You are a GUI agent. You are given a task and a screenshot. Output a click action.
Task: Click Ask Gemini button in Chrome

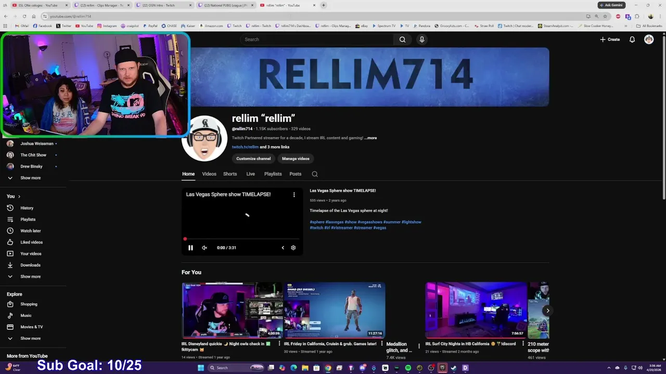pos(611,5)
